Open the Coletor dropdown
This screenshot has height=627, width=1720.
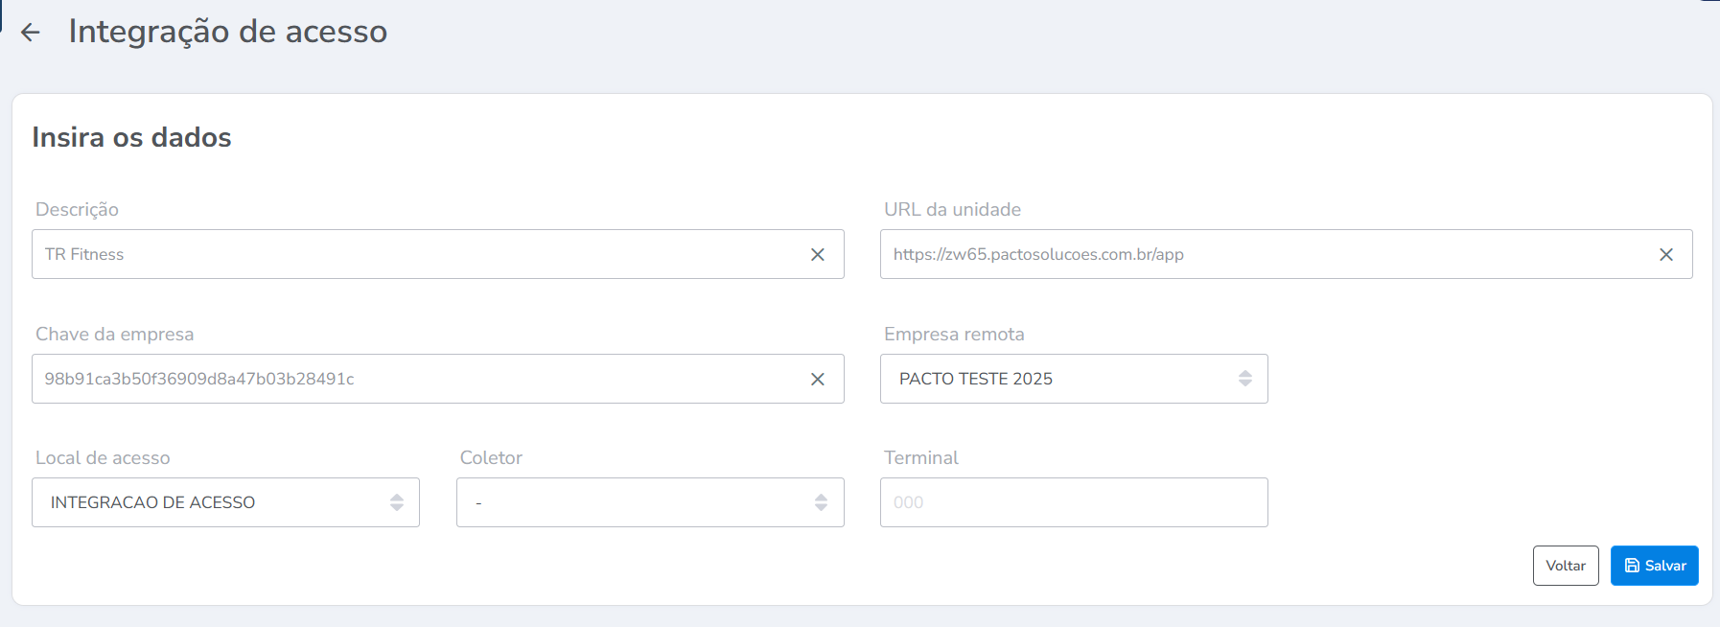(x=649, y=502)
